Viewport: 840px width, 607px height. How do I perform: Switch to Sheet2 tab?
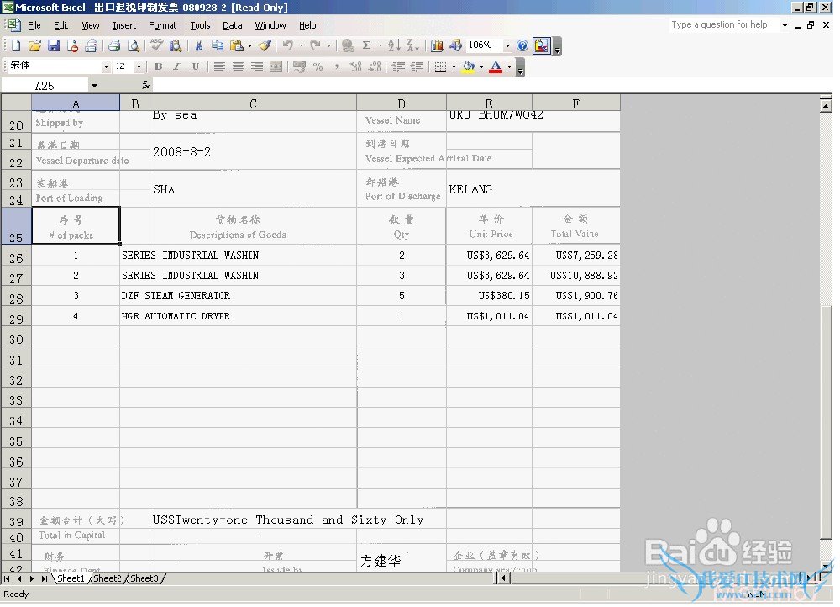pyautogui.click(x=108, y=578)
